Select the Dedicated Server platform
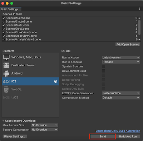This screenshot has width=143, height=141. 30,65
